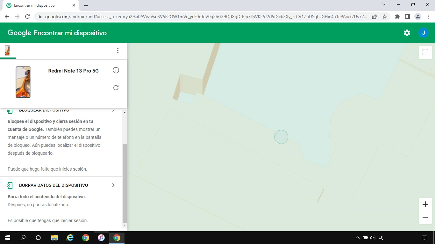
Task: Zoom in on the map
Action: click(x=425, y=204)
